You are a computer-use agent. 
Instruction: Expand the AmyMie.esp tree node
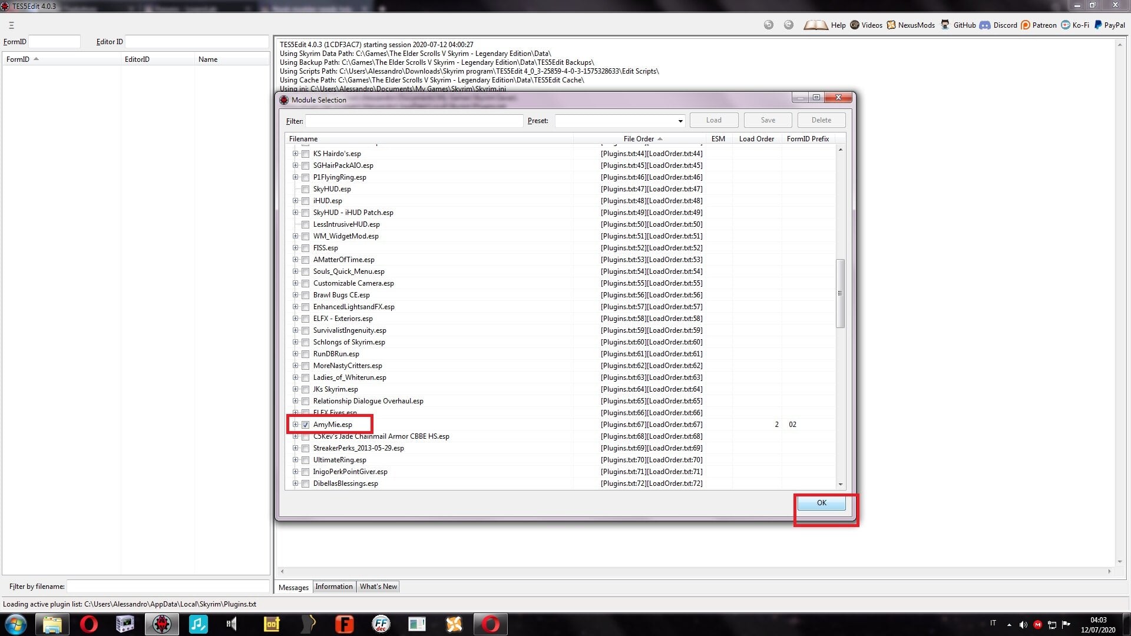295,425
